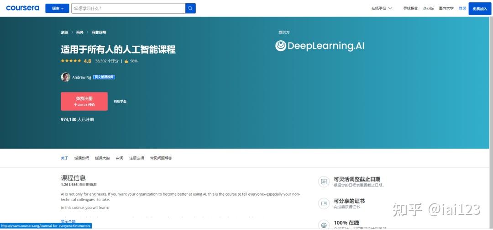Go to 商务 breadcrumb
Image resolution: width=493 pixels, height=230 pixels.
point(80,32)
